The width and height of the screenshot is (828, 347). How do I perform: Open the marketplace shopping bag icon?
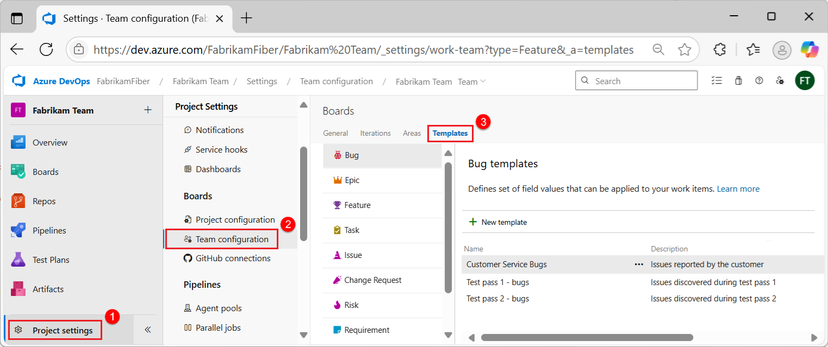[x=738, y=81]
